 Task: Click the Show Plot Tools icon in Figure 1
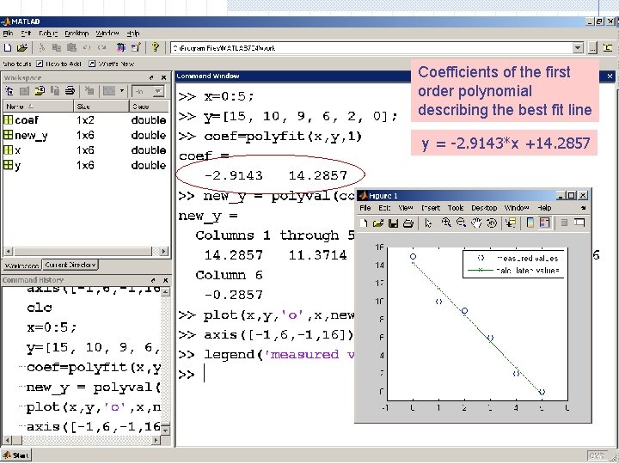tap(579, 223)
